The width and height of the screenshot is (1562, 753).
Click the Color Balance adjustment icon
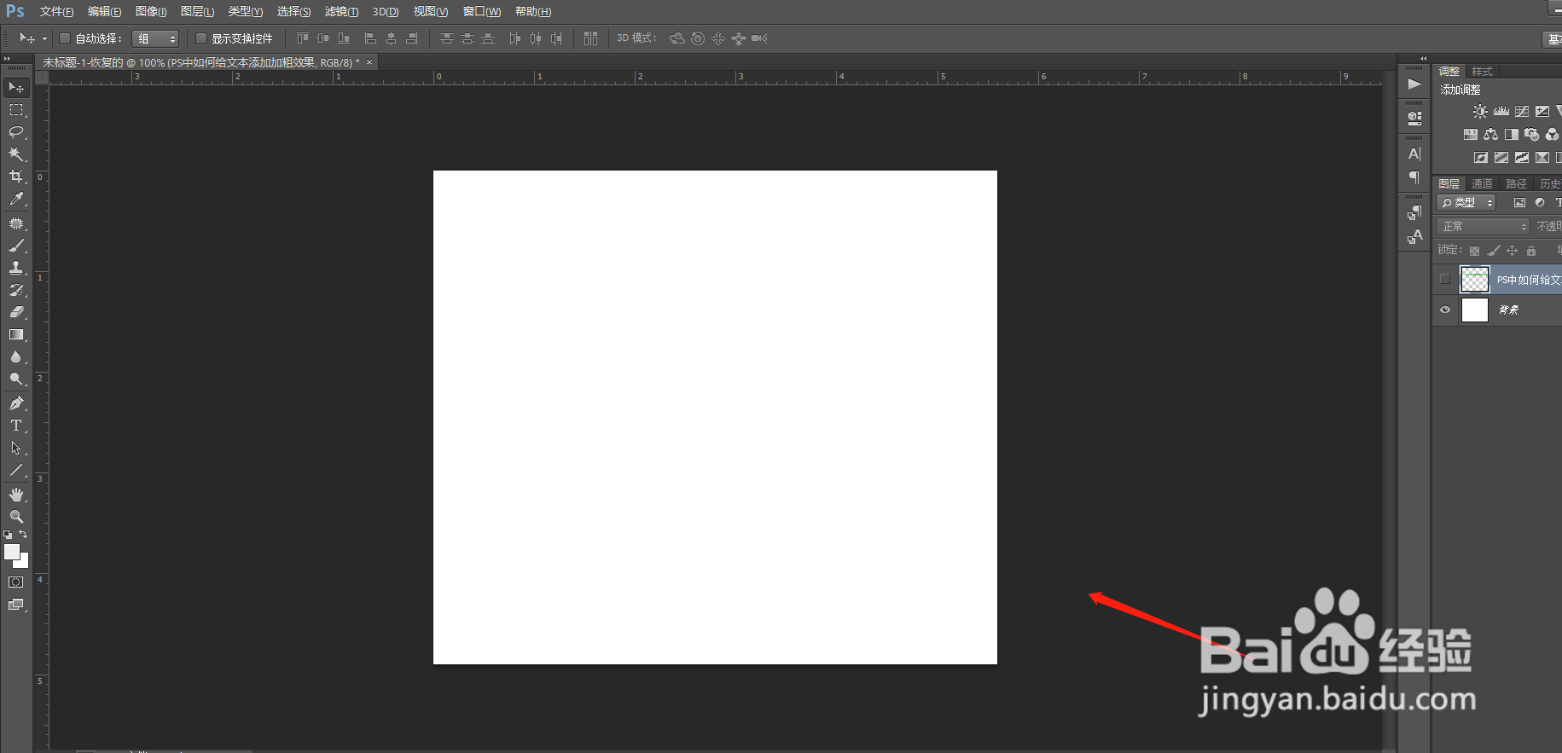tap(1491, 135)
